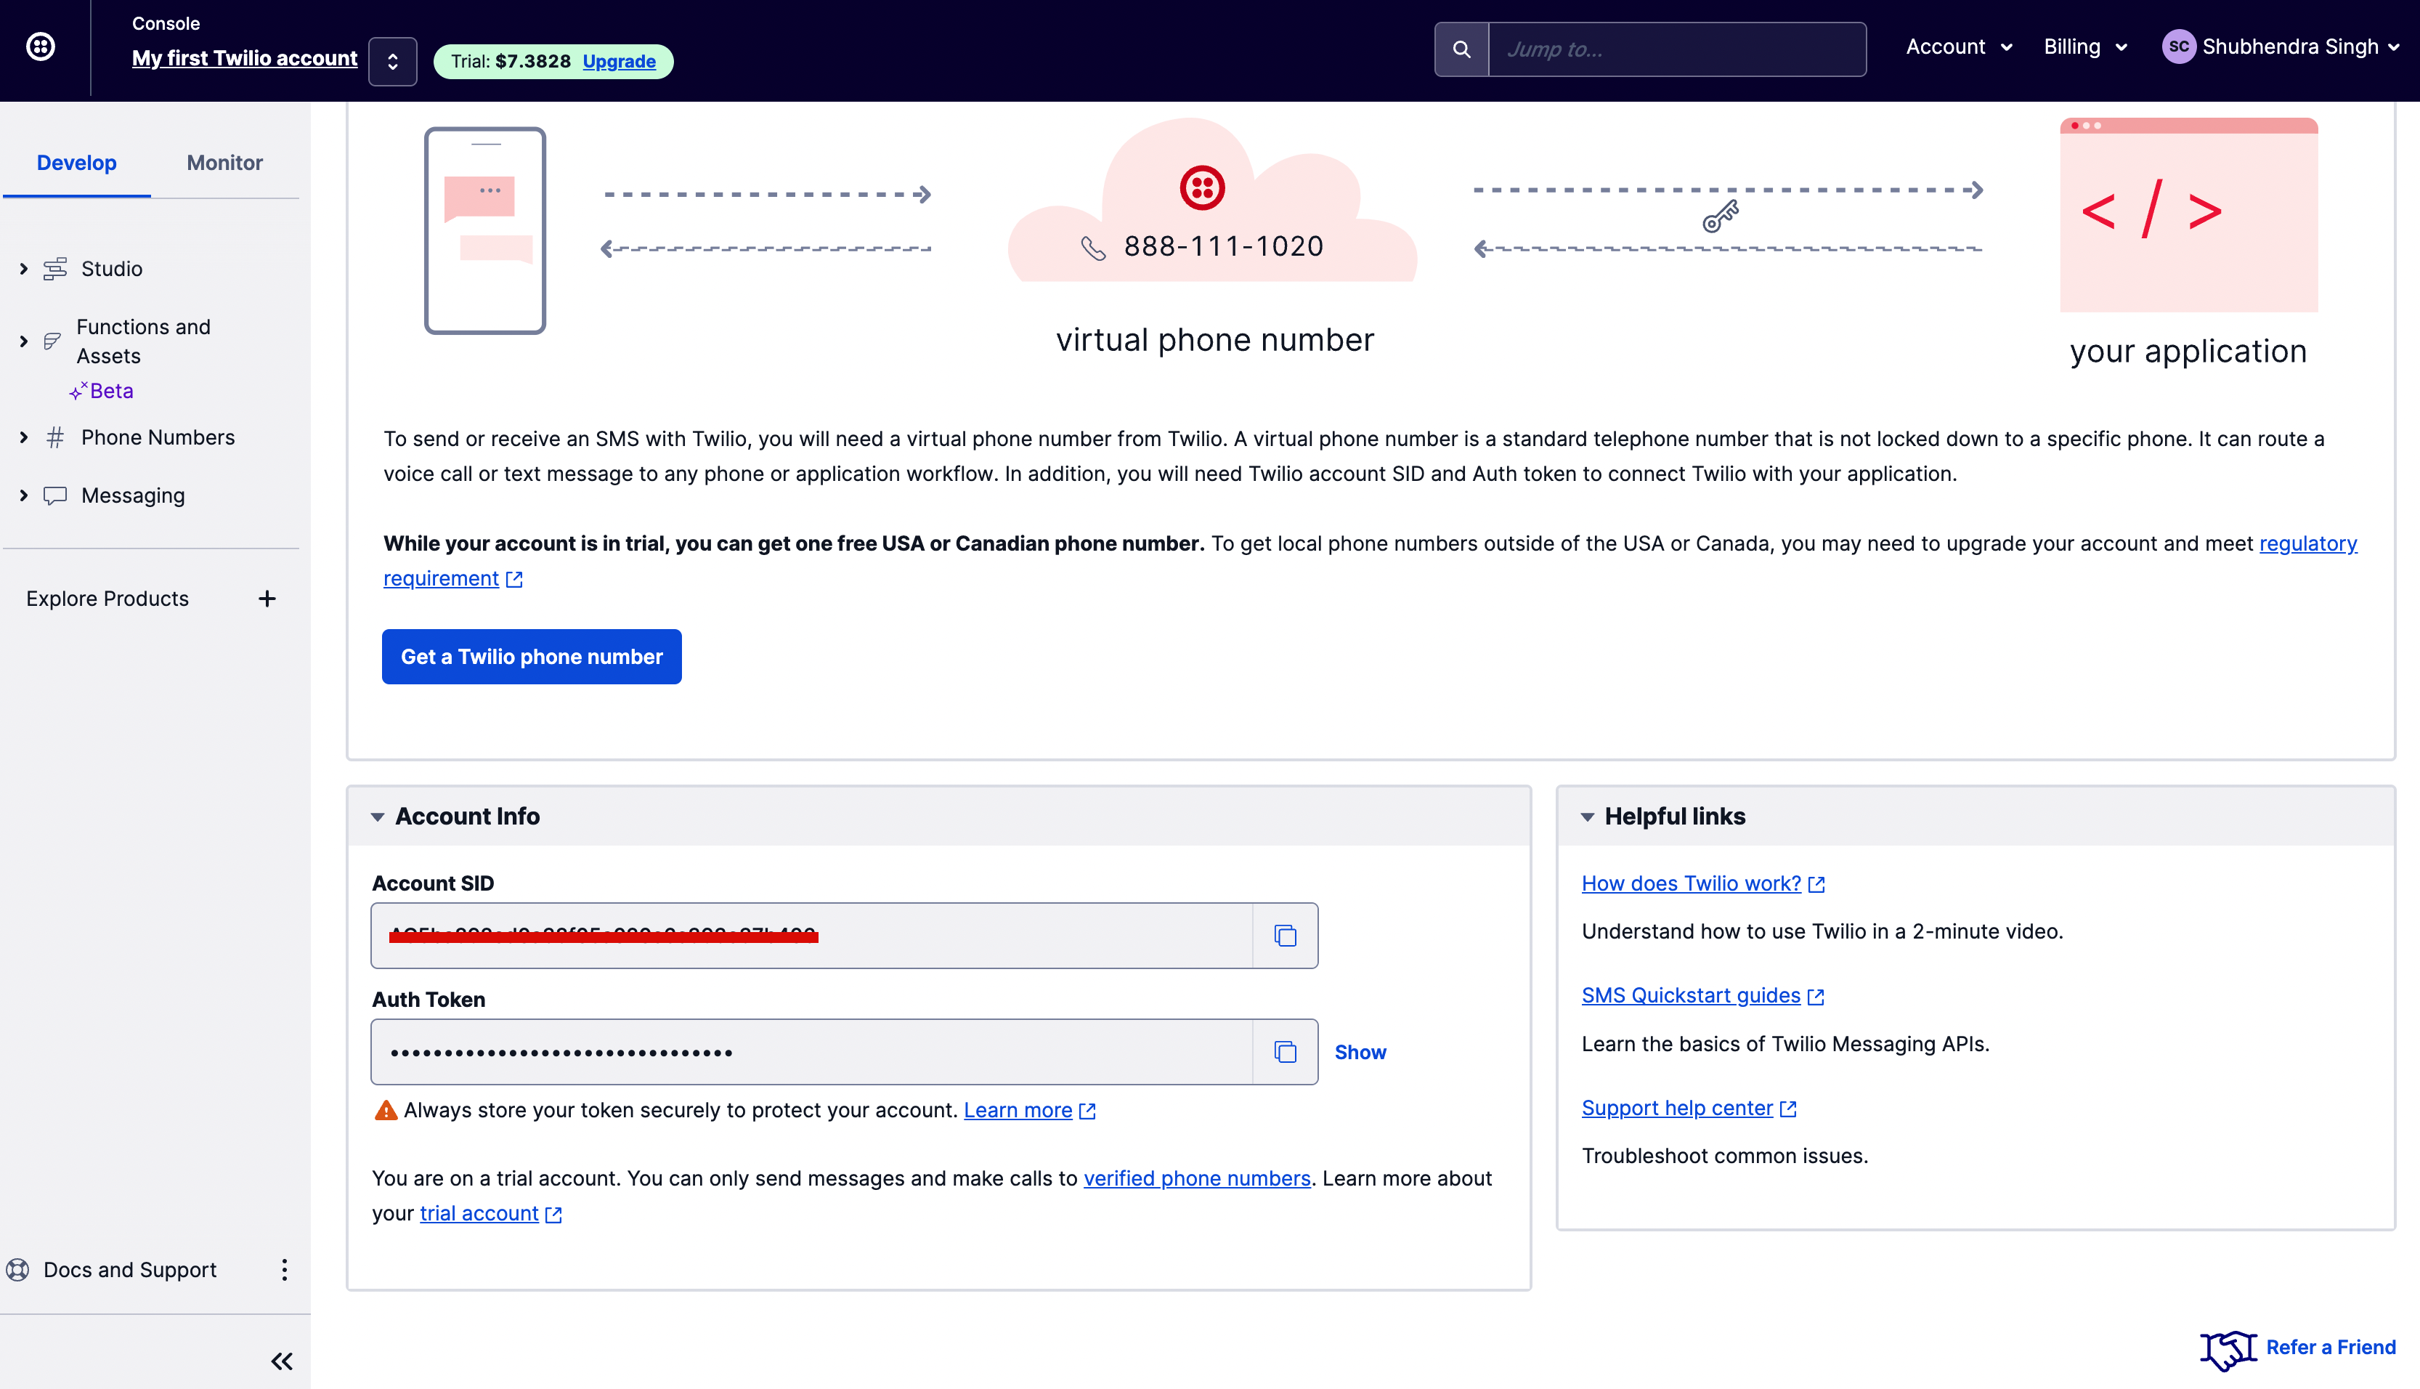Click Get a Twilio phone number button
This screenshot has height=1389, width=2420.
(x=531, y=656)
